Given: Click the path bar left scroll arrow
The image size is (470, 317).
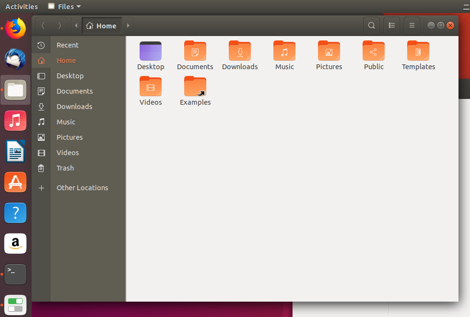Looking at the screenshot, I should 76,25.
